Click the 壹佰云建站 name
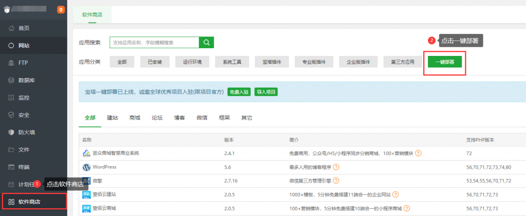The height and width of the screenshot is (216, 526). [104, 194]
